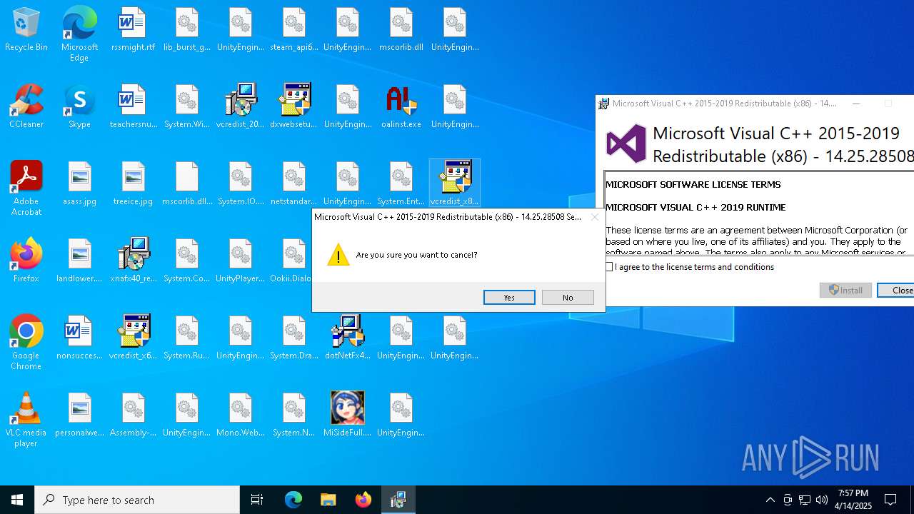This screenshot has width=914, height=514.
Task: Minimize the Visual C++ Redistributable window
Action: (855, 104)
